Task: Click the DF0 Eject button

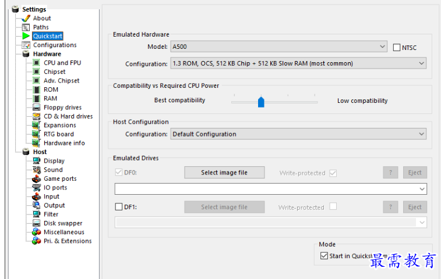Action: click(415, 172)
